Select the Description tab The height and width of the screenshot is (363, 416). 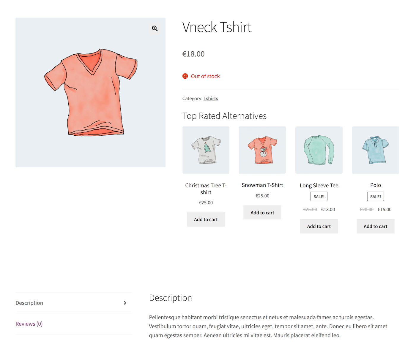(x=29, y=303)
